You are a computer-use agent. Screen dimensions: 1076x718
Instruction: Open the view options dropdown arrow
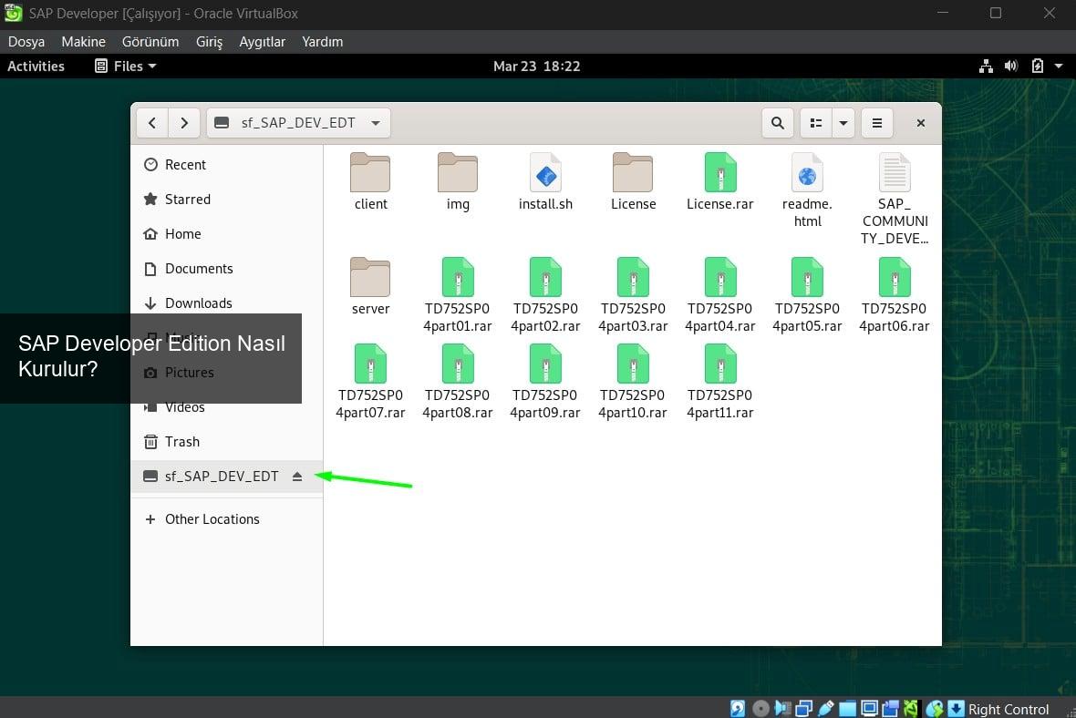(843, 123)
